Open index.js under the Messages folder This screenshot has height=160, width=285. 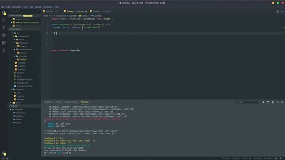[24, 46]
